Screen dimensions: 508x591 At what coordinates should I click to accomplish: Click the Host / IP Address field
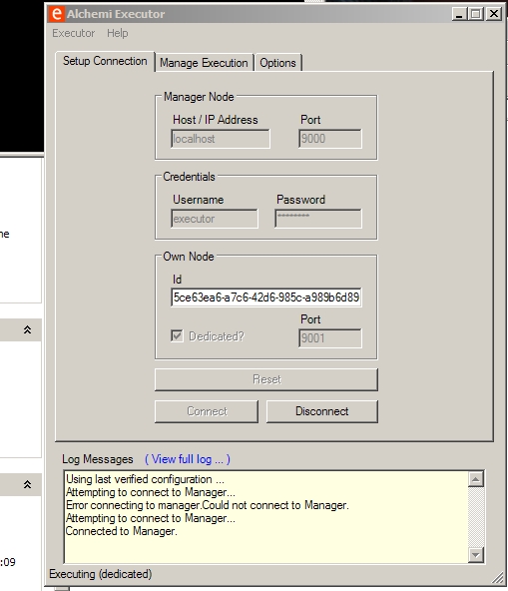221,139
